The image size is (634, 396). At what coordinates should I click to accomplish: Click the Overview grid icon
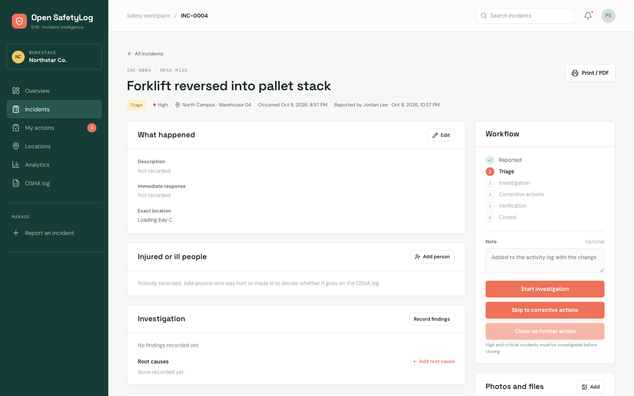[x=16, y=91]
